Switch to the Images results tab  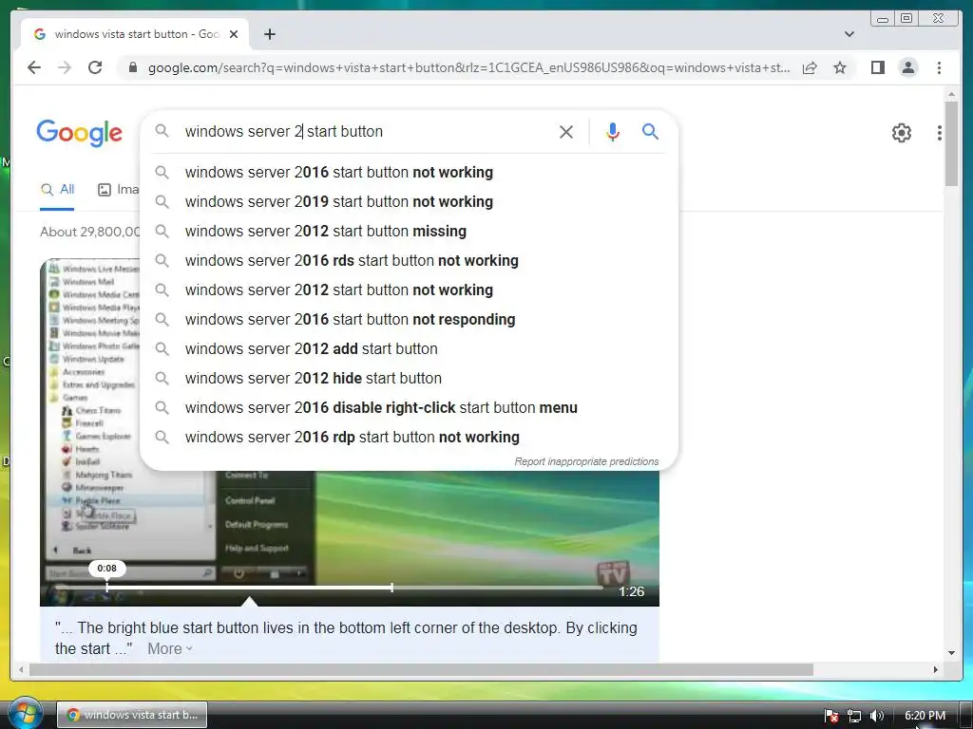coord(119,190)
